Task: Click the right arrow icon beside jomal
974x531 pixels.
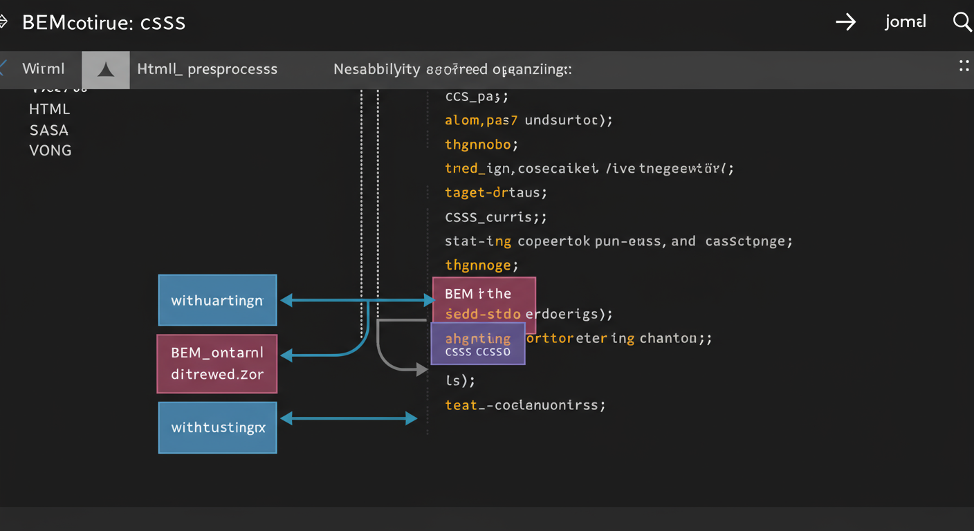Action: tap(845, 22)
